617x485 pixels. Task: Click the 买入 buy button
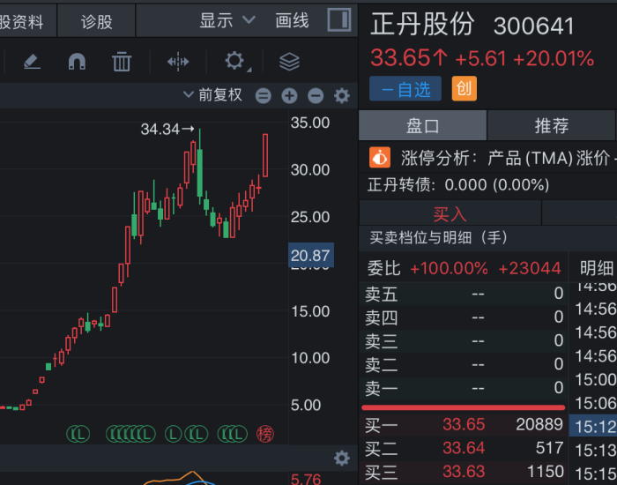(450, 213)
